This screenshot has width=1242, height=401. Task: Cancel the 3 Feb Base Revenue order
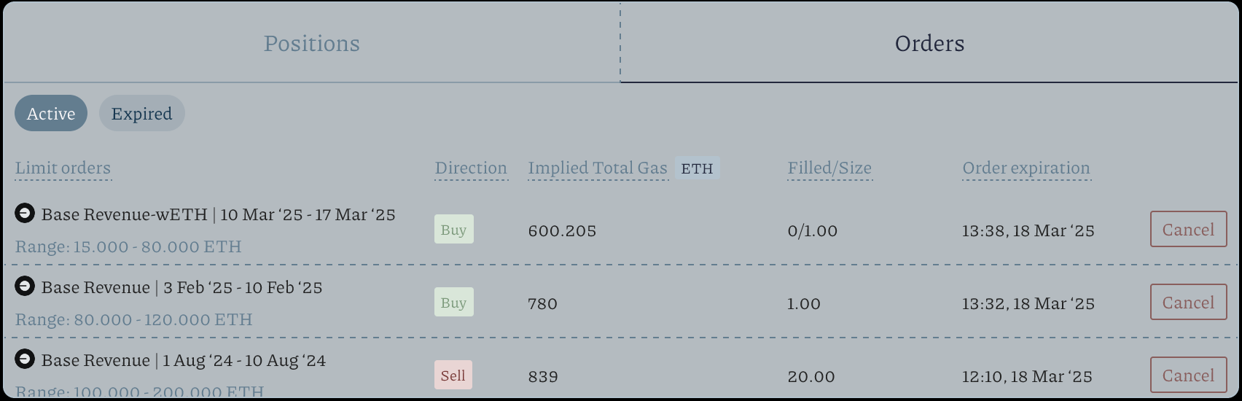coord(1188,303)
